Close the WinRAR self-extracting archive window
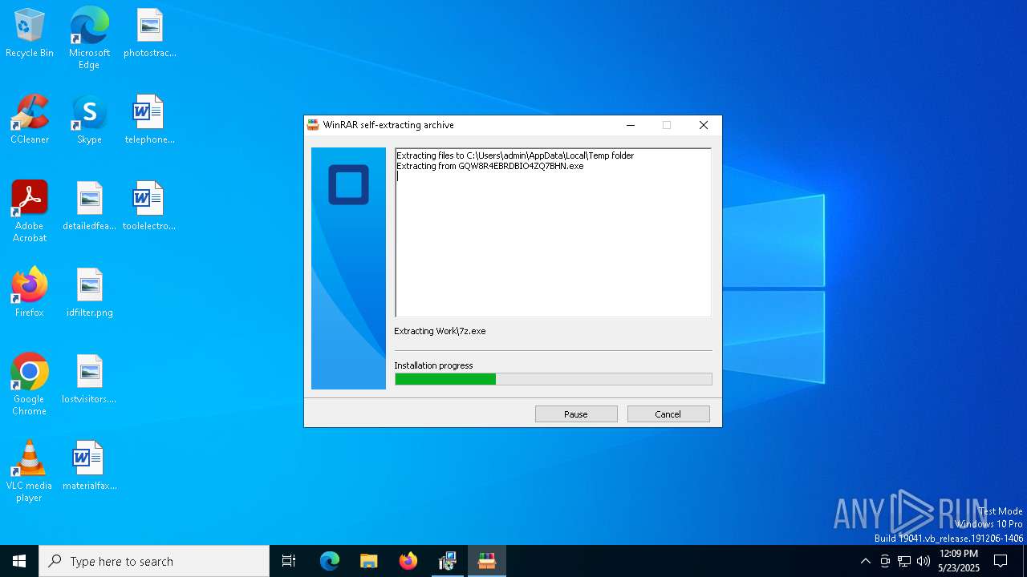 tap(704, 125)
